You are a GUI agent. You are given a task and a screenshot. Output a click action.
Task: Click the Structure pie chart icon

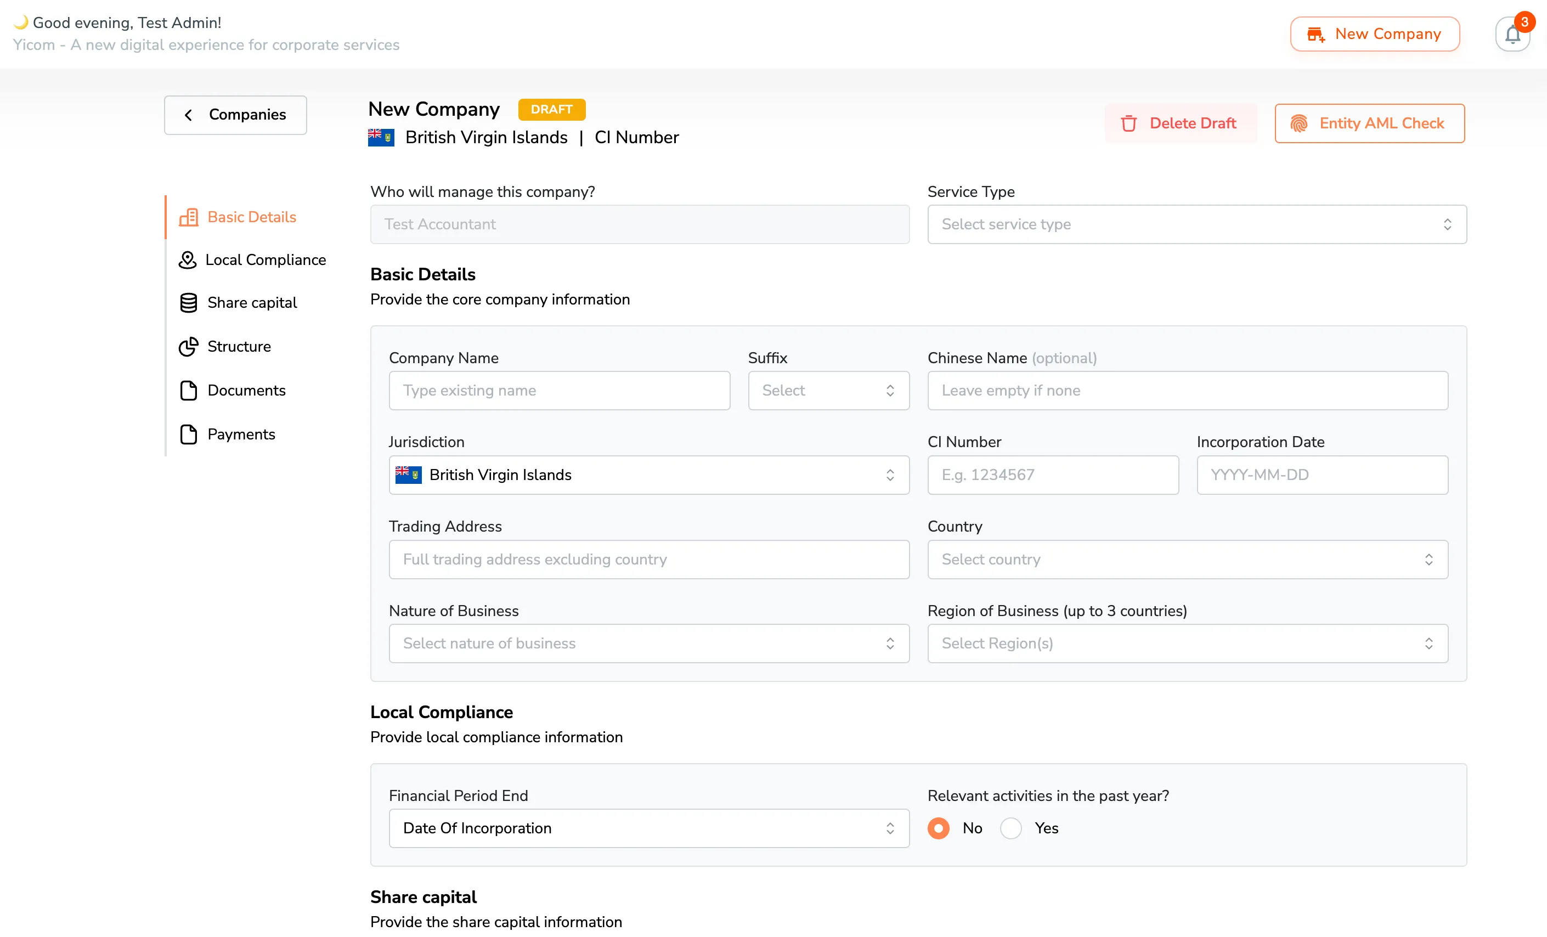click(188, 347)
